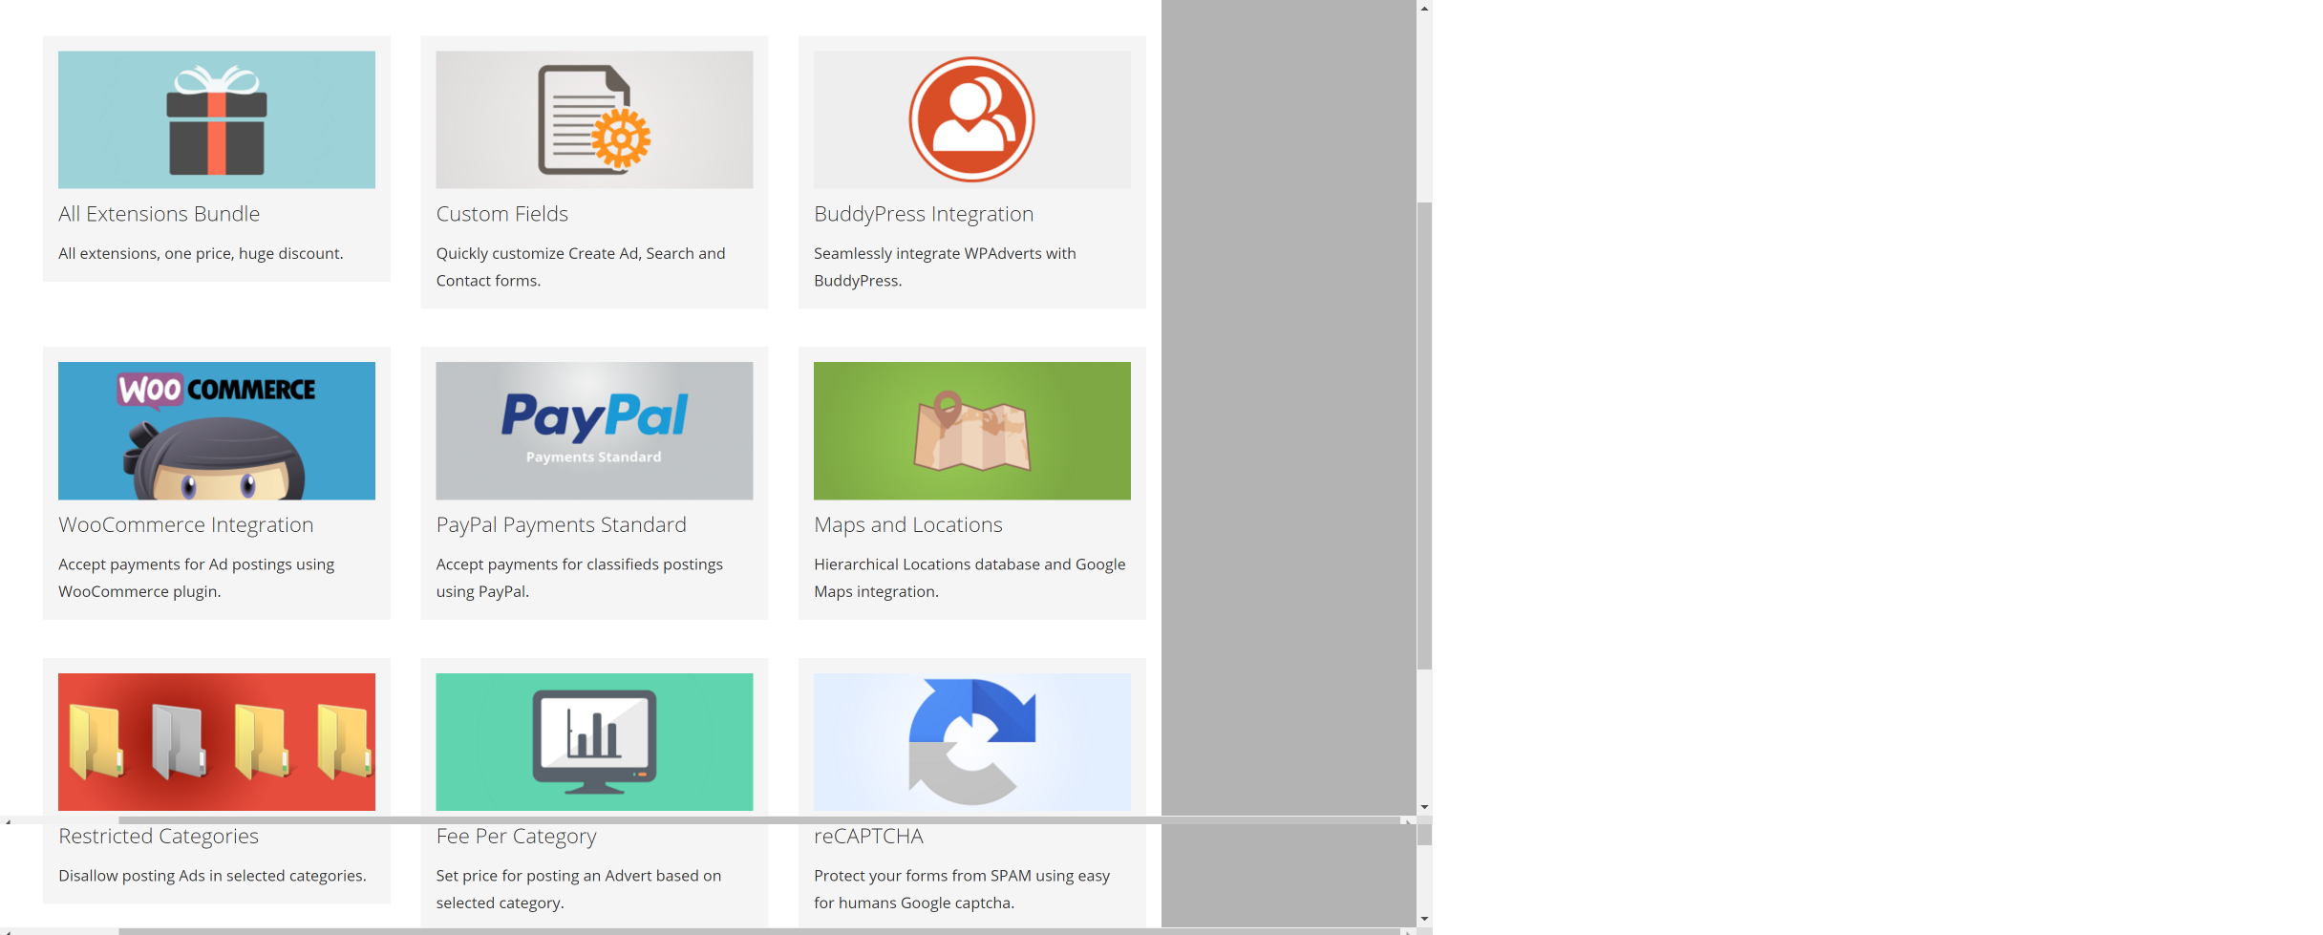Select the WooCommerce ninja logo image
Viewport: 2323px width, 935px height.
(x=216, y=430)
